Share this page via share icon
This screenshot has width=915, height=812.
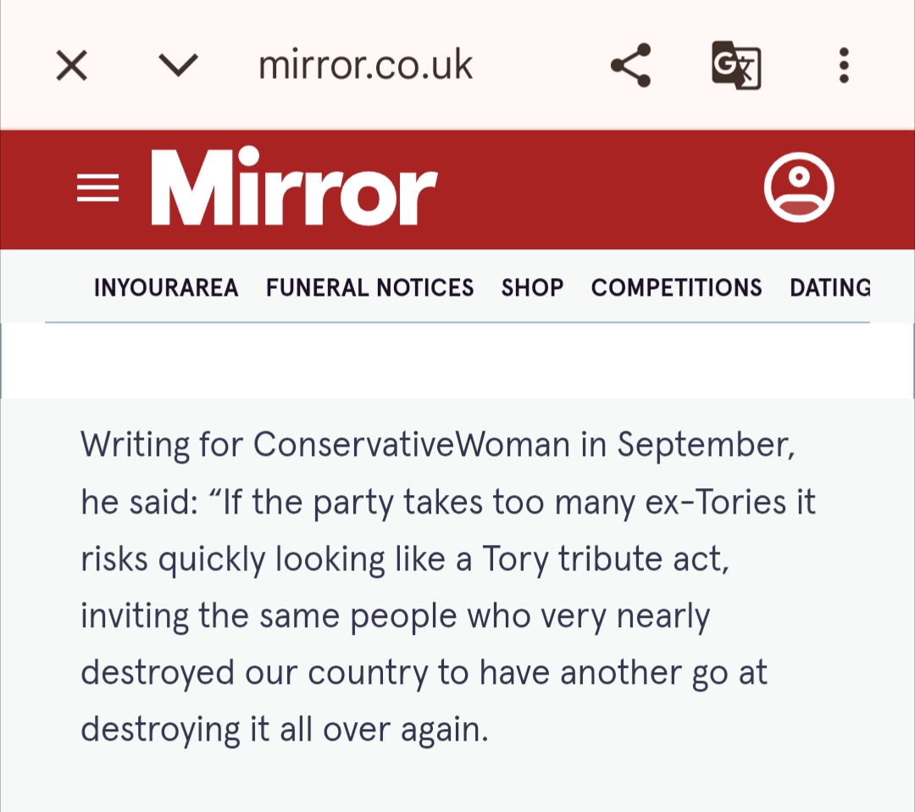coord(631,65)
